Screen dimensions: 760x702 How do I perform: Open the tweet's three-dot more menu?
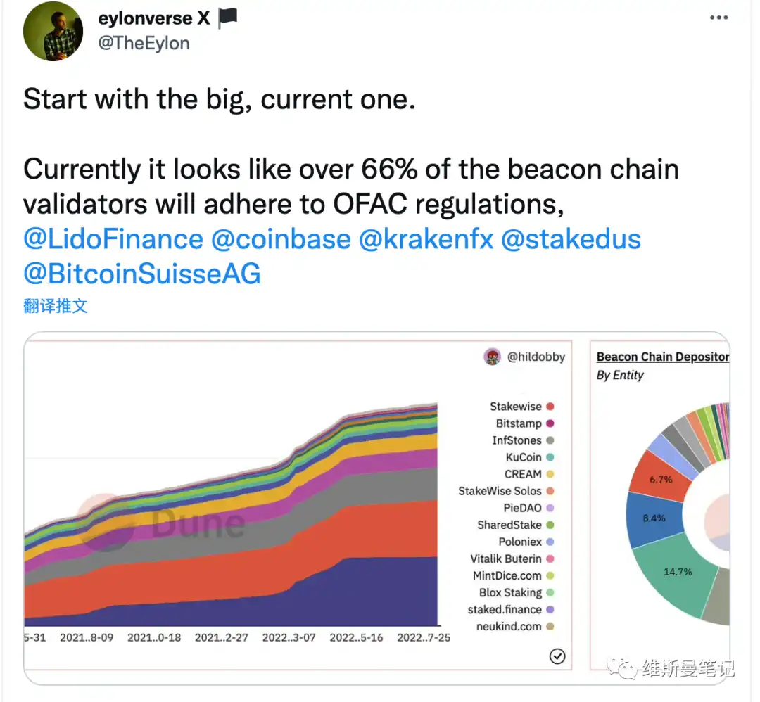point(718,18)
